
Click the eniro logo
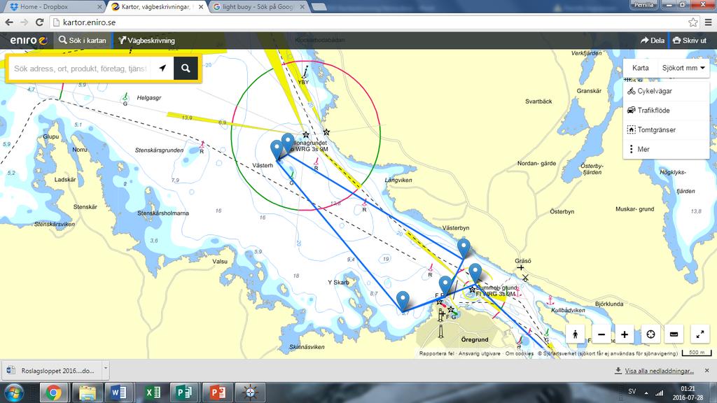click(28, 40)
